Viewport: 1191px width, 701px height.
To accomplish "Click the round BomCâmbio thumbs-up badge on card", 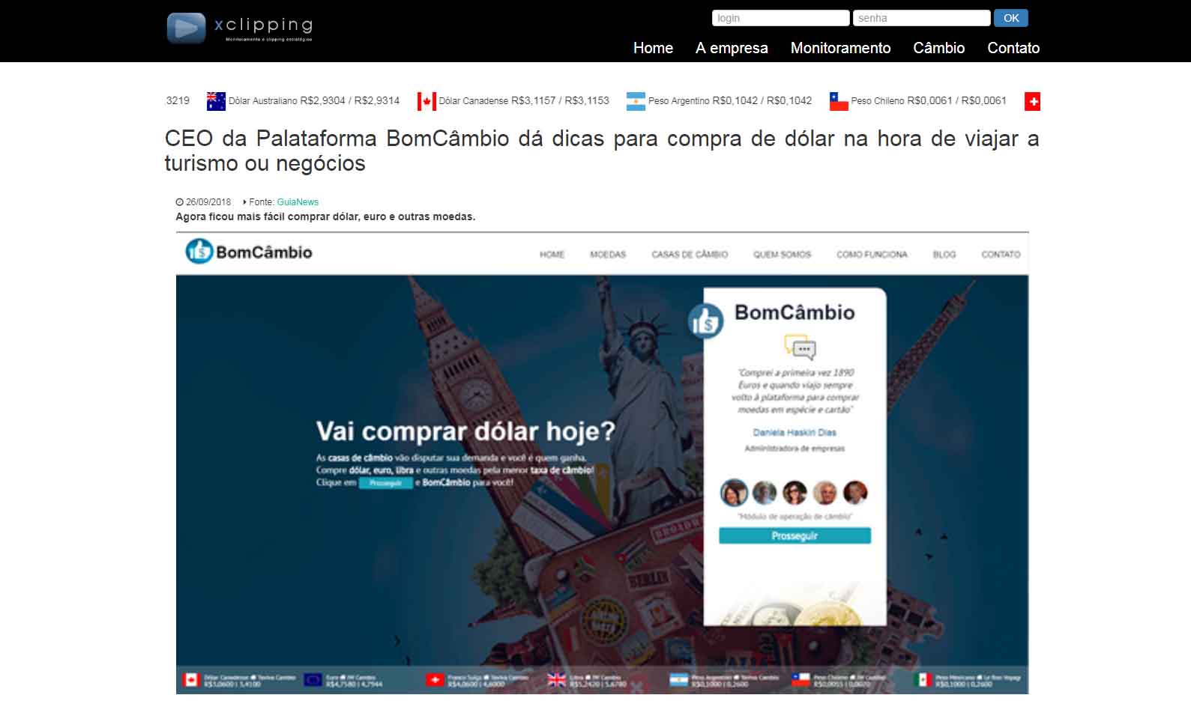I will [x=705, y=321].
